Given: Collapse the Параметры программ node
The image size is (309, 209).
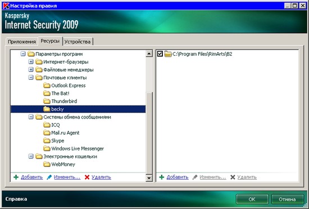Looking at the screenshot, I should tap(23, 54).
